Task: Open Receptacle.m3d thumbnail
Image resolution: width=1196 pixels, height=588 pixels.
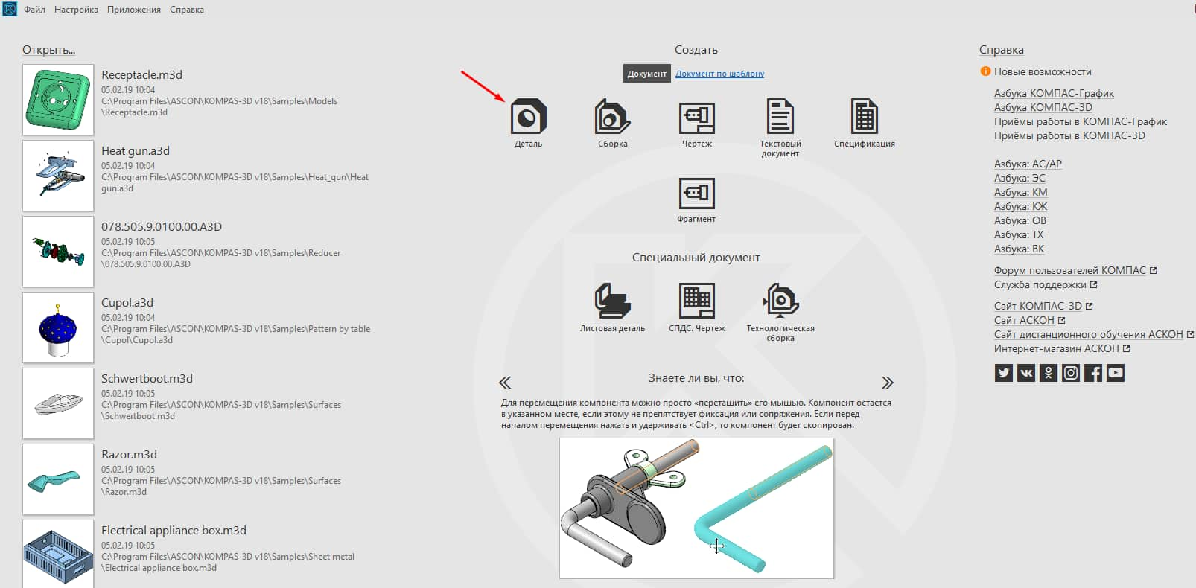Action: point(58,100)
